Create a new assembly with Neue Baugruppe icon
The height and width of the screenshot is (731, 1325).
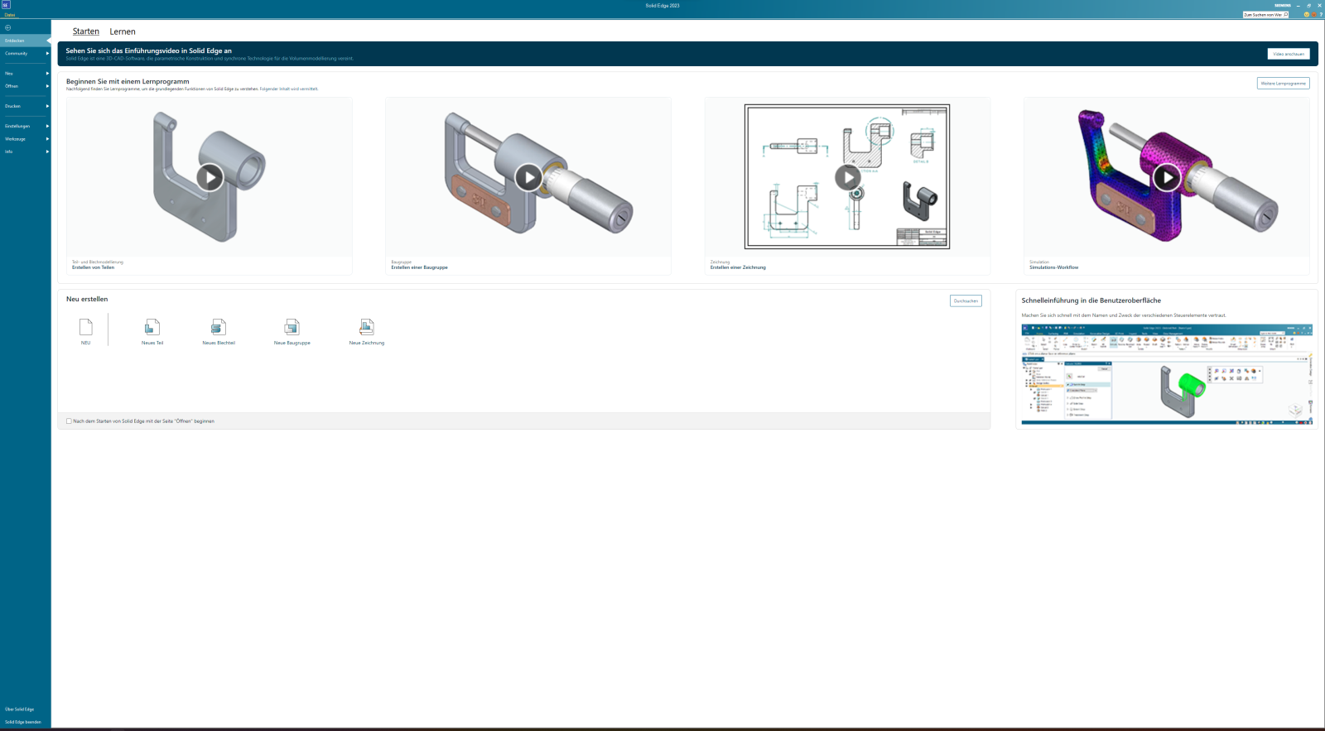point(291,327)
